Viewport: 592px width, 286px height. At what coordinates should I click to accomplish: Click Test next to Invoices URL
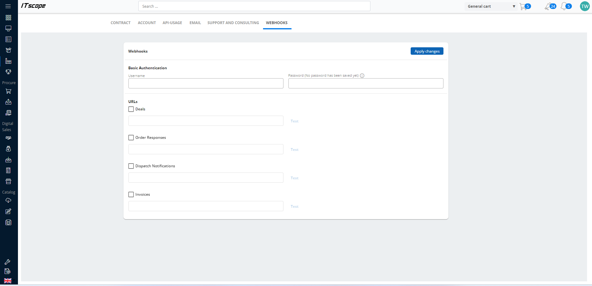click(x=295, y=207)
